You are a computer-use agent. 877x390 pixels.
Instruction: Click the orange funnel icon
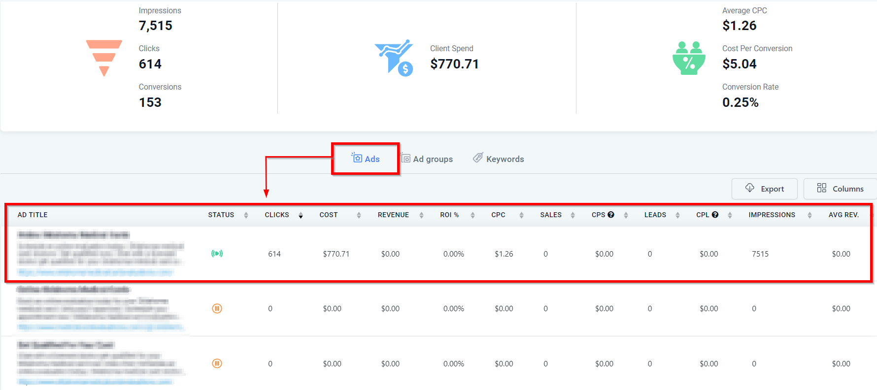tap(104, 58)
